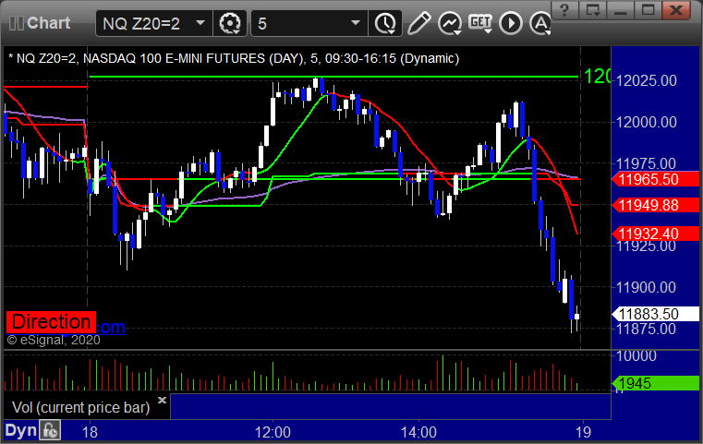Click the Chart window title label
This screenshot has height=444, width=703.
point(48,23)
